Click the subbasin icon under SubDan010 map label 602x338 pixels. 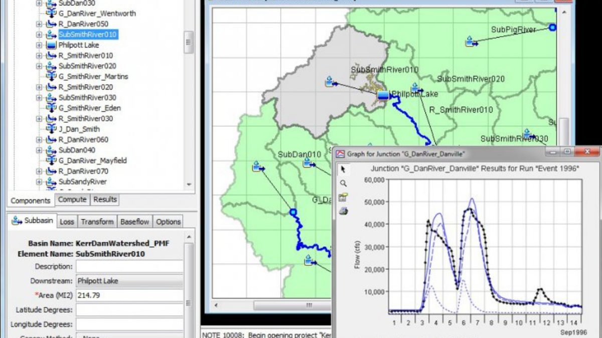pos(309,162)
